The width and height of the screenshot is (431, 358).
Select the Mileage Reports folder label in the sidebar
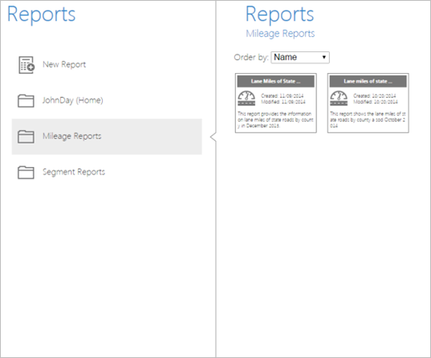coord(71,136)
